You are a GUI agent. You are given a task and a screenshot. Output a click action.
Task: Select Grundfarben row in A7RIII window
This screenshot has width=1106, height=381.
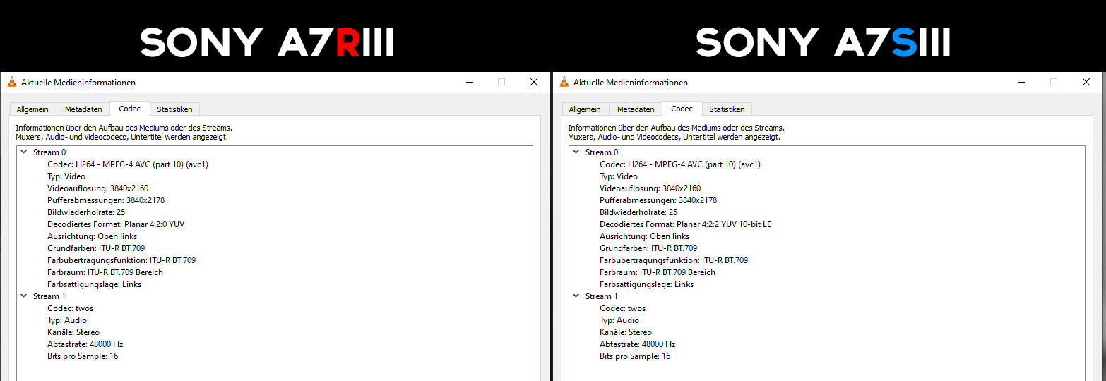96,248
